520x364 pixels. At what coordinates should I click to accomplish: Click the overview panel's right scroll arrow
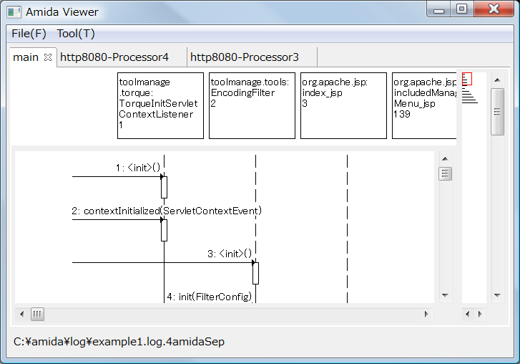480,314
